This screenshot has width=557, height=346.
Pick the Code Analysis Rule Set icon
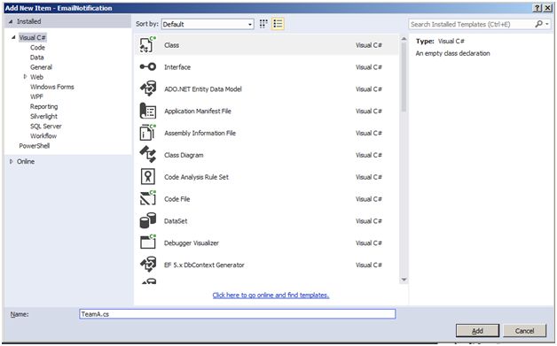tap(148, 177)
